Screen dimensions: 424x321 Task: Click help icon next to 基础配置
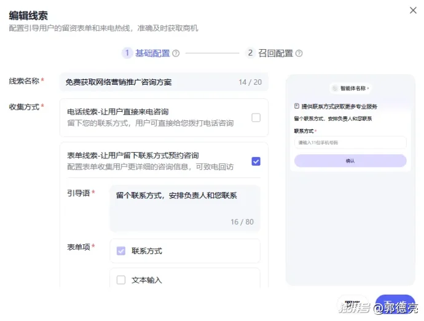[x=176, y=53]
